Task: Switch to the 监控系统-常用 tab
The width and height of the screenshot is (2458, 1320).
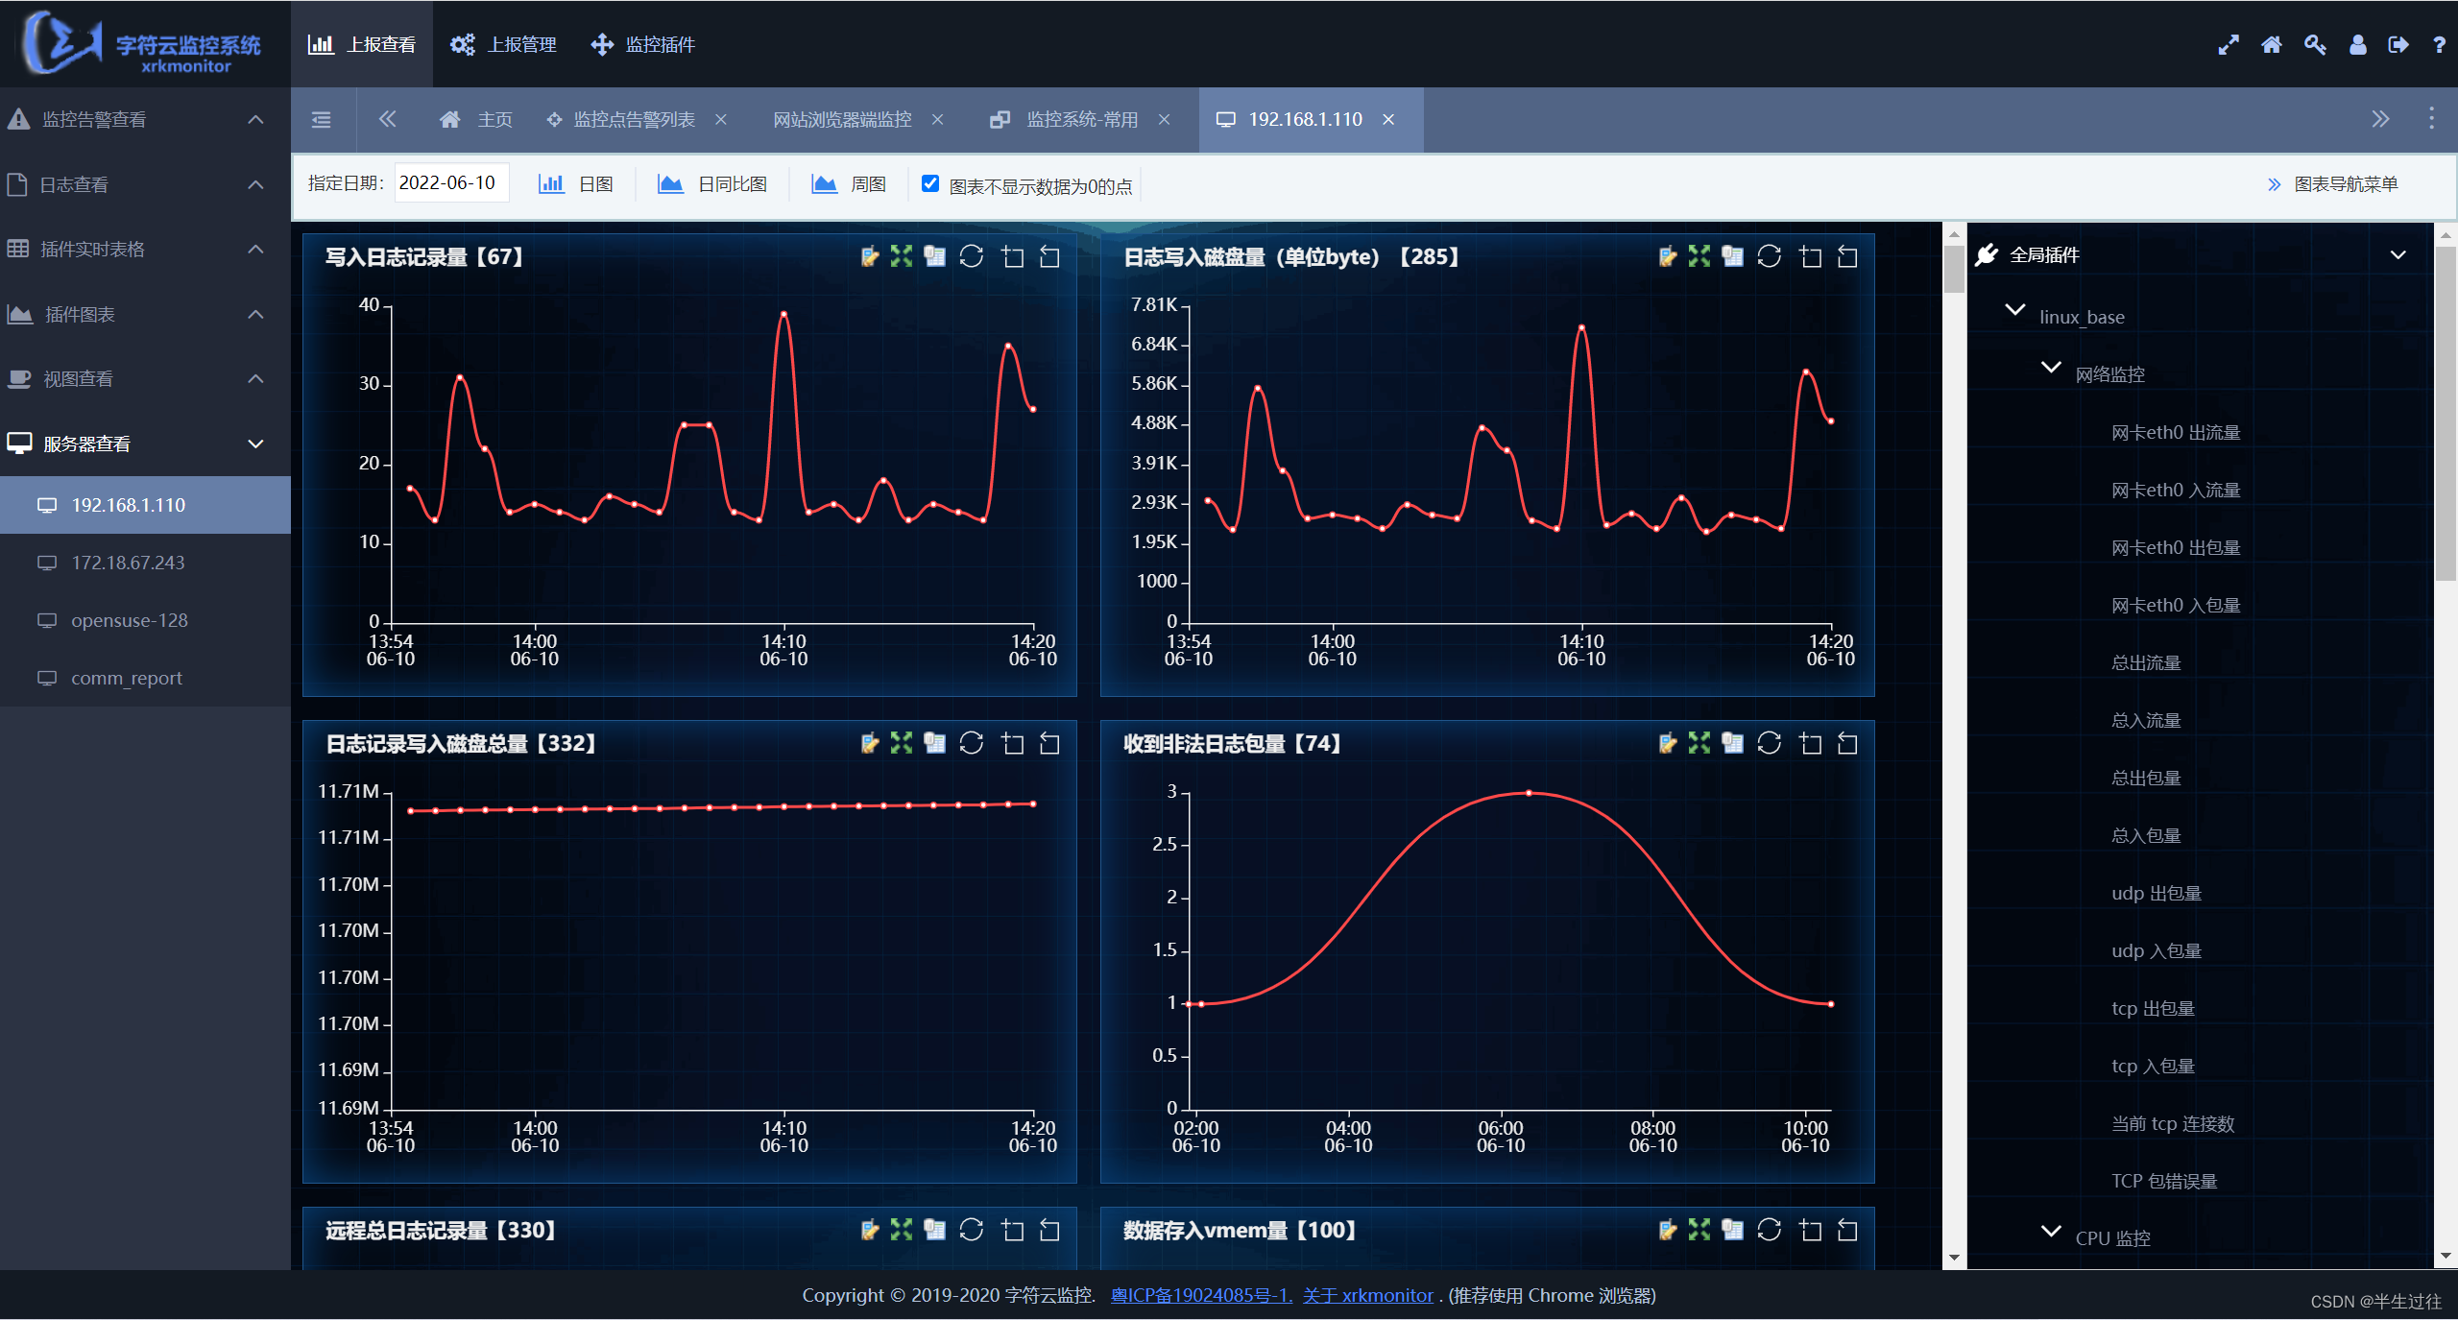Action: (x=1081, y=119)
